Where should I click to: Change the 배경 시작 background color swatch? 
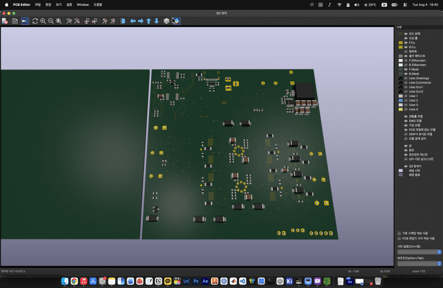tap(401, 171)
